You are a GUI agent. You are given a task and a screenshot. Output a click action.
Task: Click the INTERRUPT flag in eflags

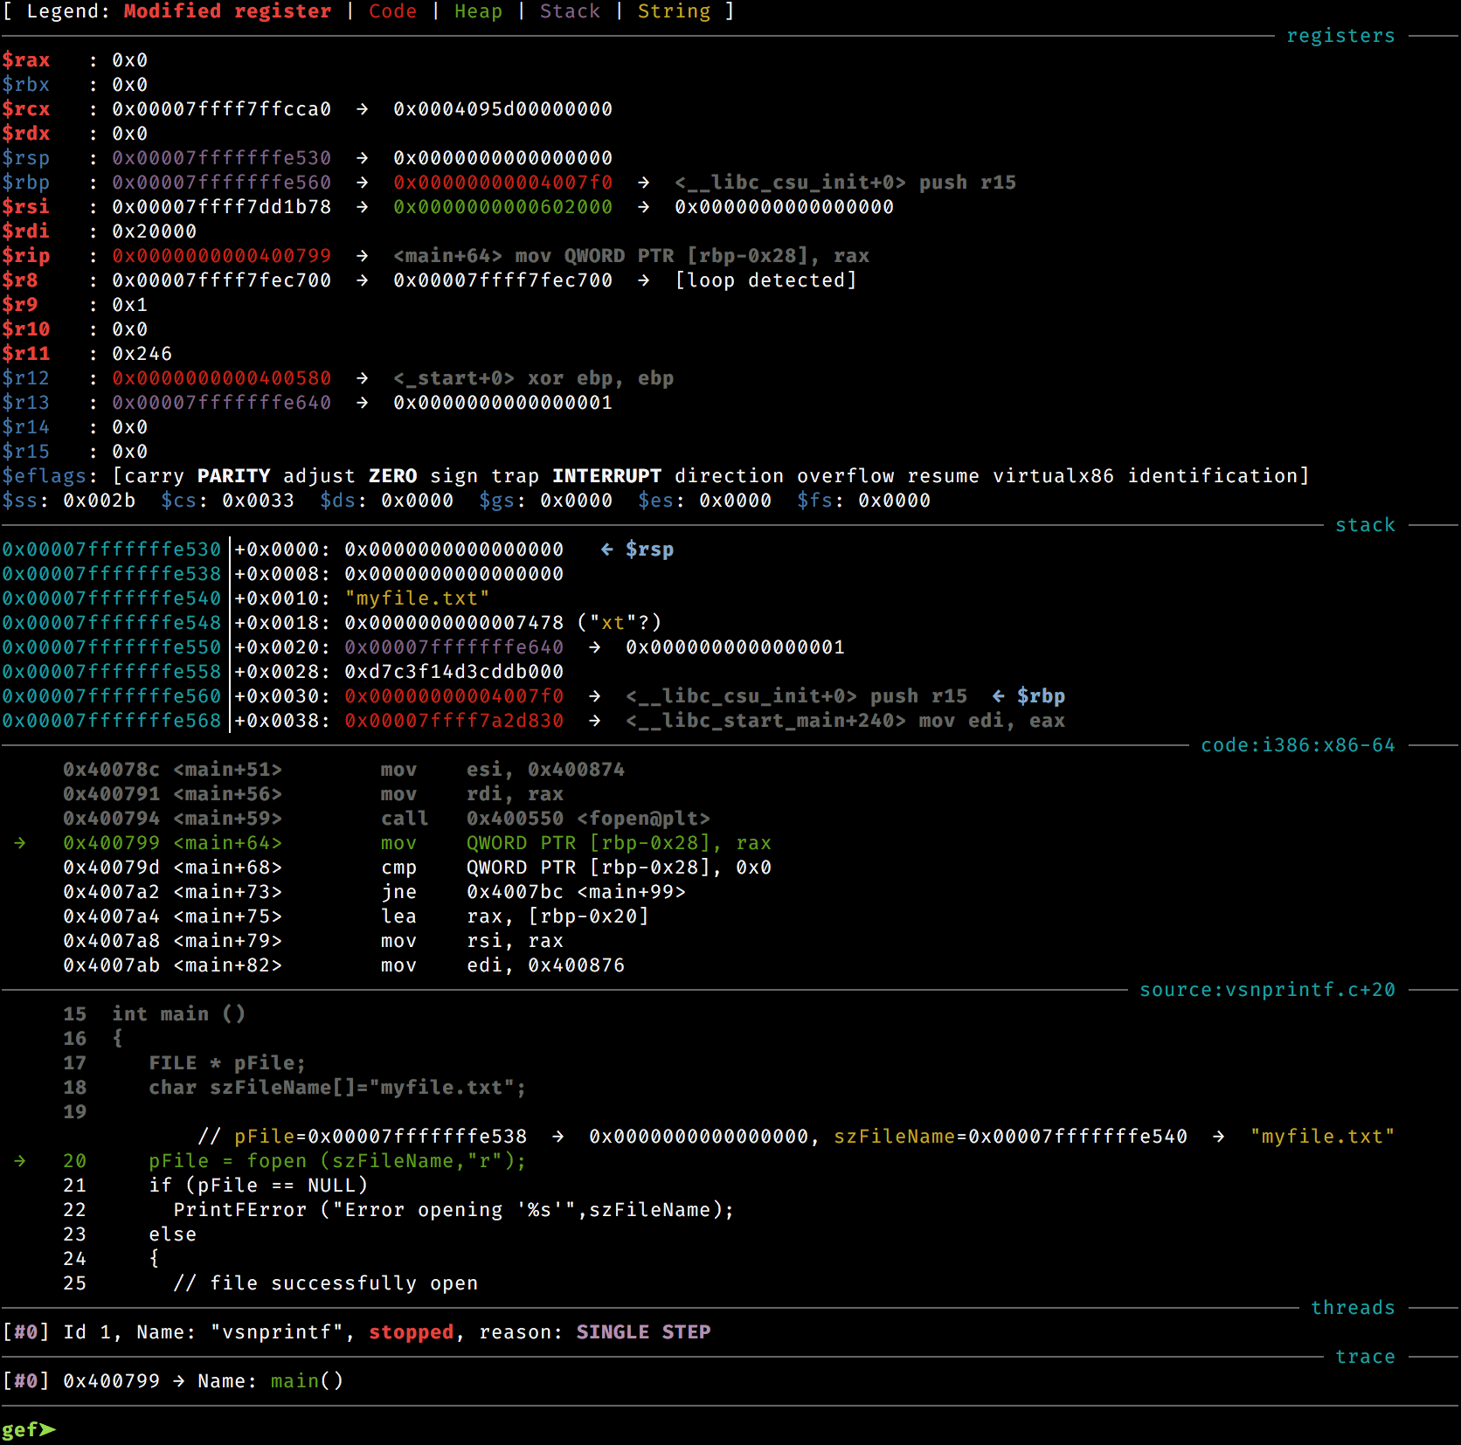click(x=606, y=476)
